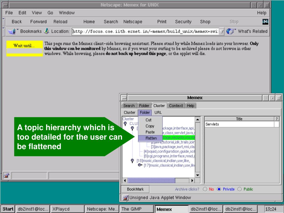Open the Go menu in Netscape

coord(50,13)
